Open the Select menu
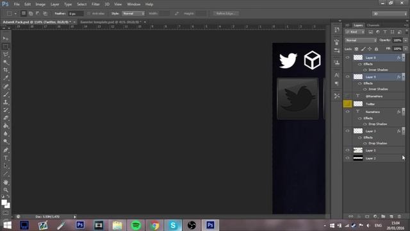The height and width of the screenshot is (231, 410). click(x=81, y=4)
